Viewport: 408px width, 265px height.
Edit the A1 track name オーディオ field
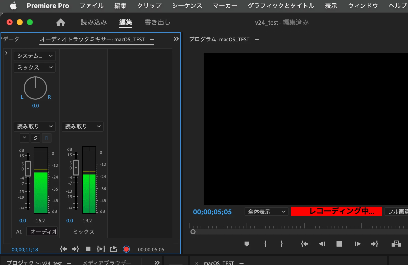pos(42,232)
